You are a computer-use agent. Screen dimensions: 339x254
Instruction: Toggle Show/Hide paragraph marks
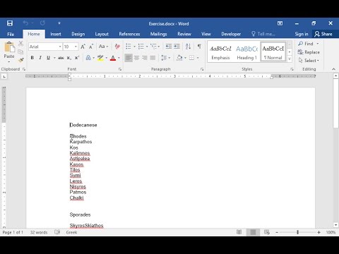[199, 47]
